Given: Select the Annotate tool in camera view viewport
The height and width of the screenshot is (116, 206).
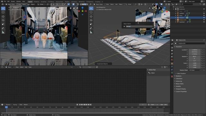Looking at the screenshot, I should tap(3, 28).
